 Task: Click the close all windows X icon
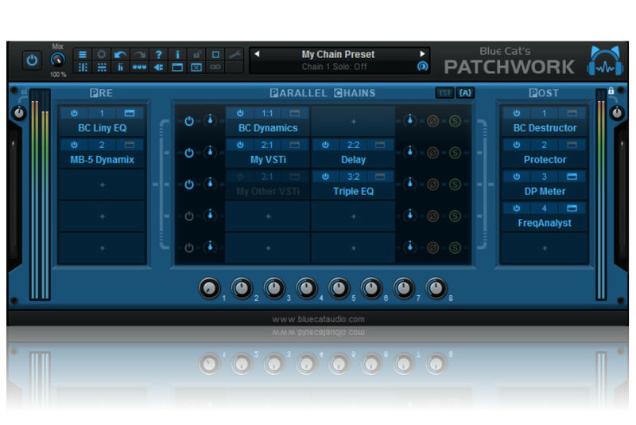coord(196,68)
